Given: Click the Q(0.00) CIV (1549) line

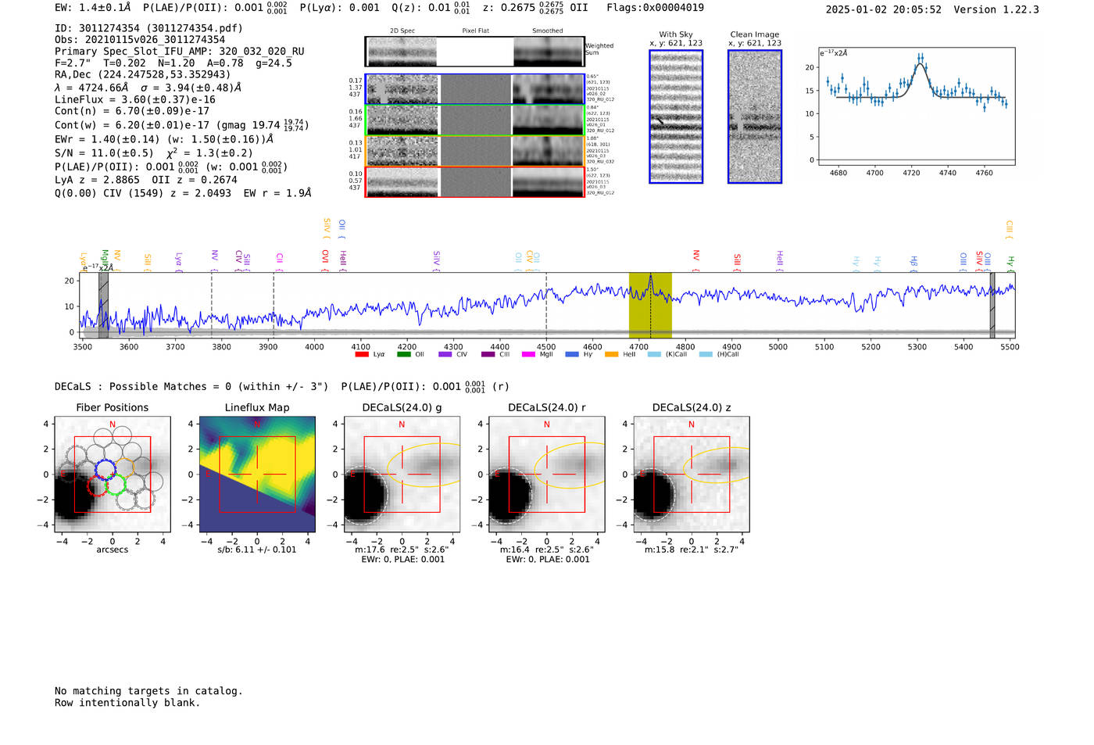Looking at the screenshot, I should 183,193.
